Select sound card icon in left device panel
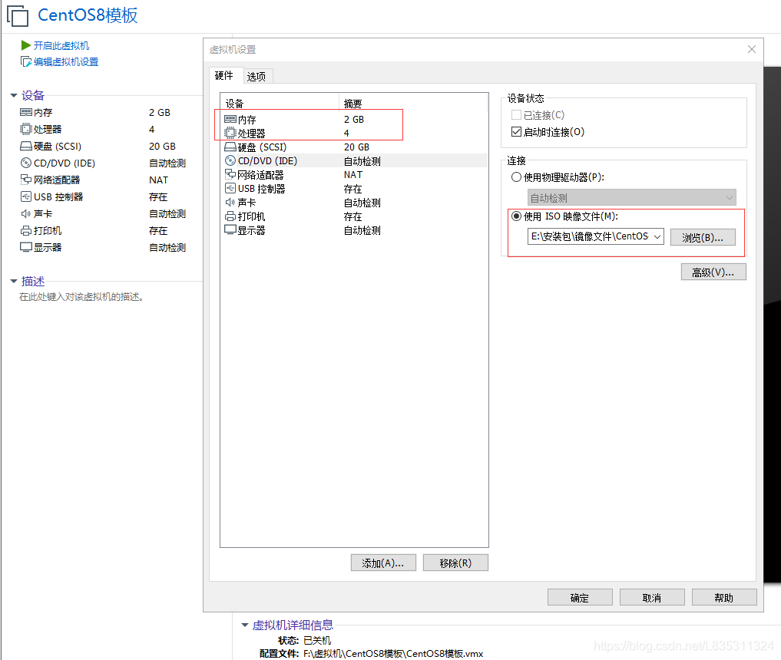 point(26,213)
